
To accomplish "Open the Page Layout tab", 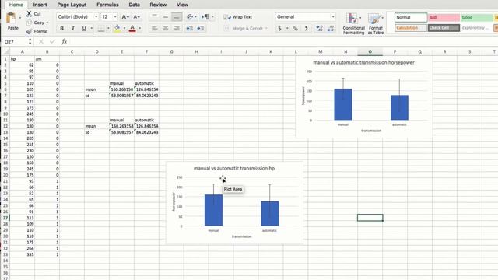I will pyautogui.click(x=72, y=5).
